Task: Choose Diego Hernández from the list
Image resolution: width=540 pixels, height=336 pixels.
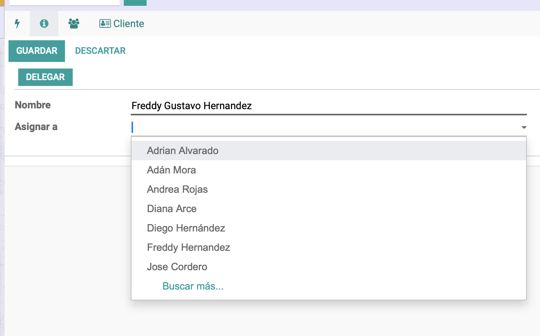Action: (x=186, y=228)
